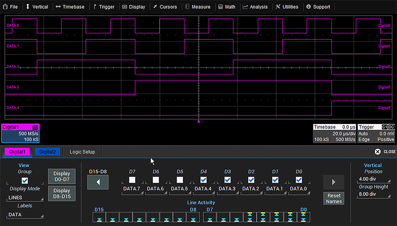The width and height of the screenshot is (397, 226).
Task: Open the Labels DATA dropdown
Action: pyautogui.click(x=25, y=215)
